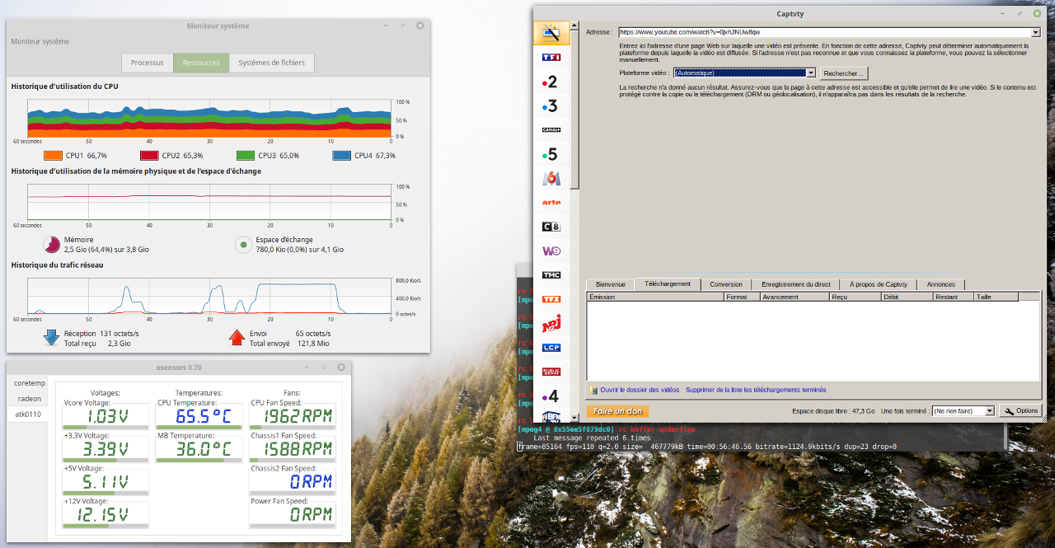The height and width of the screenshot is (548, 1055).
Task: Switch to the Conversion tab
Action: tap(726, 284)
